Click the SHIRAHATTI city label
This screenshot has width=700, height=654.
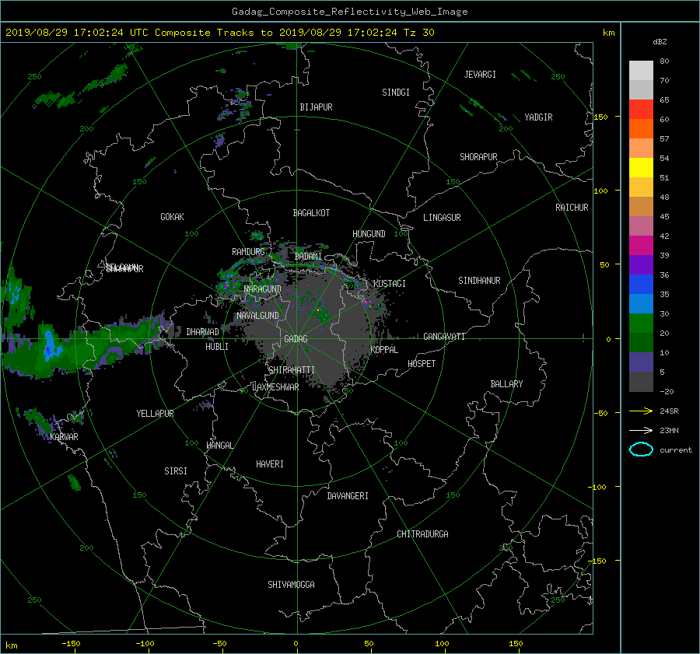pos(292,370)
